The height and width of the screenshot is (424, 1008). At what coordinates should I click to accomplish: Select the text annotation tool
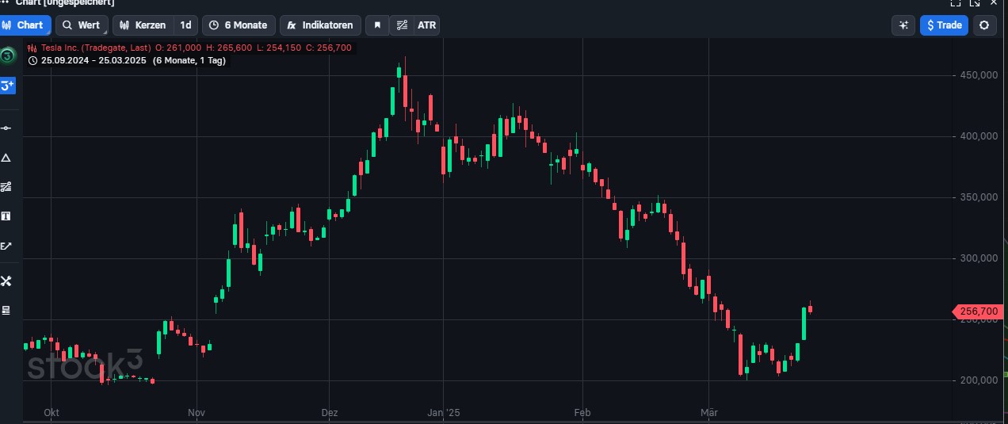6,216
